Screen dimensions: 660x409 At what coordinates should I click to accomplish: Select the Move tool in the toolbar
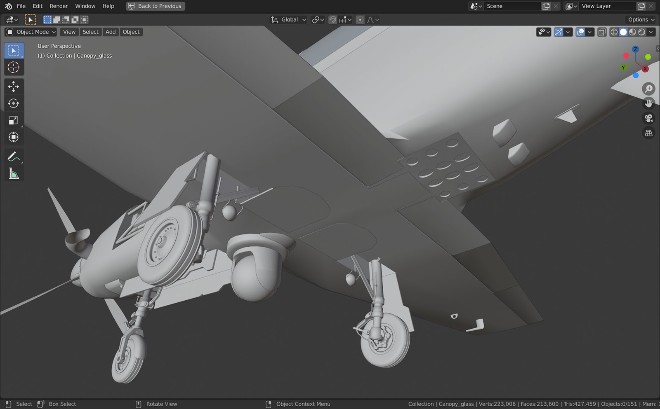14,87
